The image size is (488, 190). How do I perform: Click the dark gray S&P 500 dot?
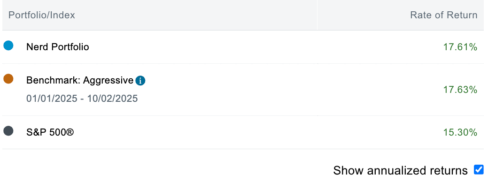(8, 131)
